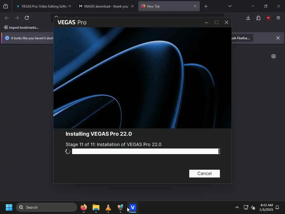Open the clock showing 8:42 AM
Viewport: 285px width, 214px height.
[x=266, y=207]
